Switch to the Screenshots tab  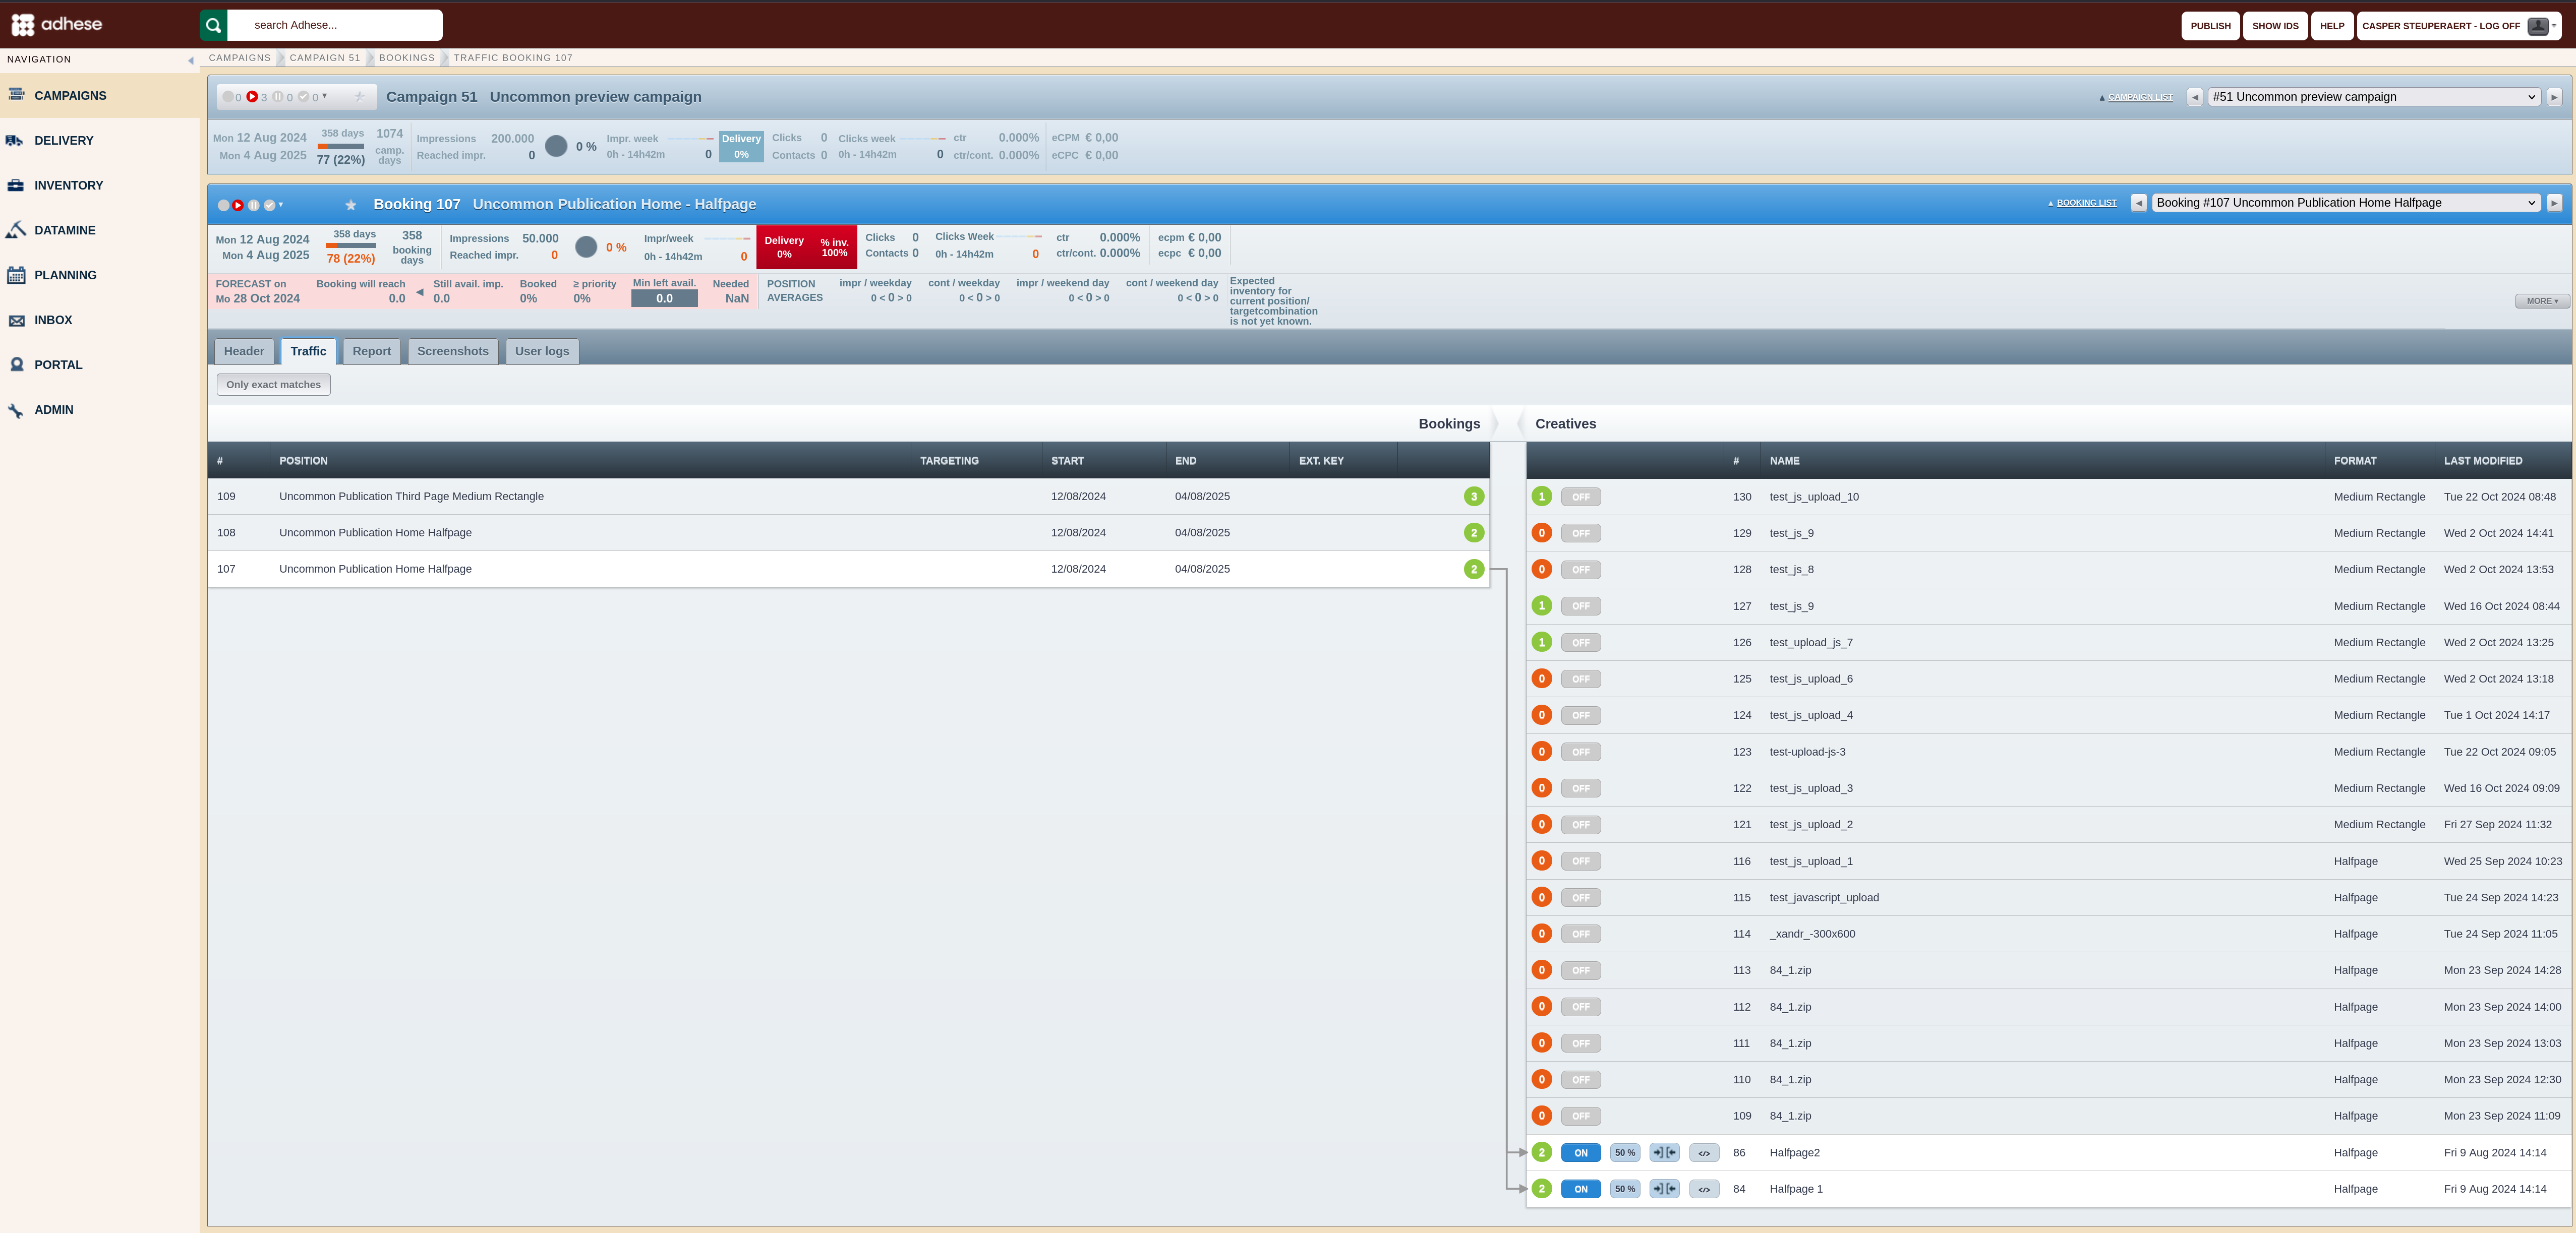(453, 351)
